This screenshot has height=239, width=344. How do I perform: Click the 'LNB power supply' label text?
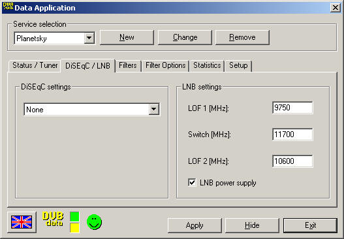pos(228,183)
